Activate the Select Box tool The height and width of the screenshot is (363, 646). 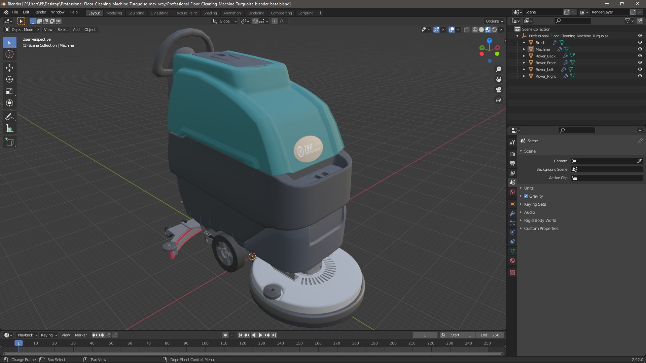click(x=9, y=43)
